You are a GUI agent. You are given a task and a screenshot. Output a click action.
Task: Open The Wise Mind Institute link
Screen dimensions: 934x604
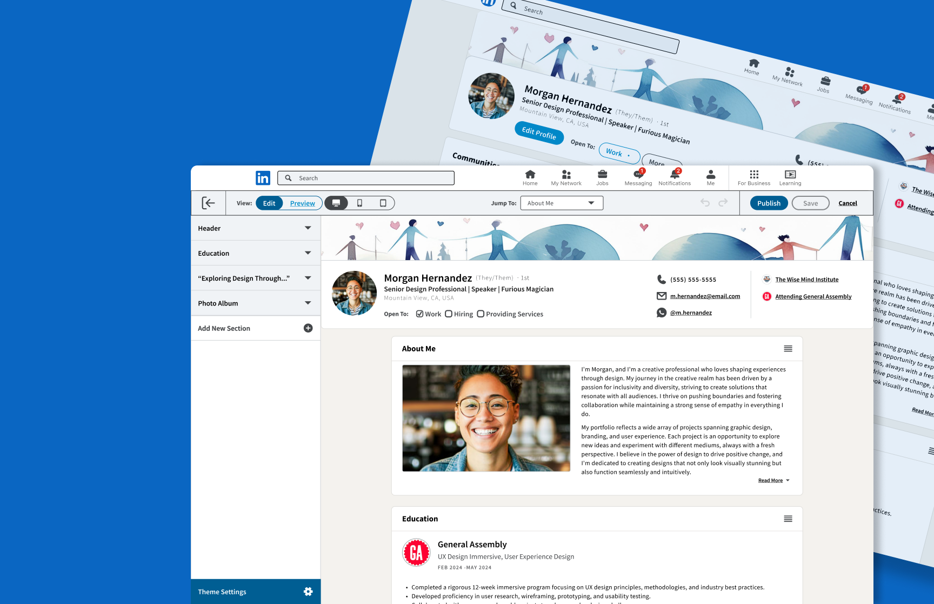tap(806, 280)
